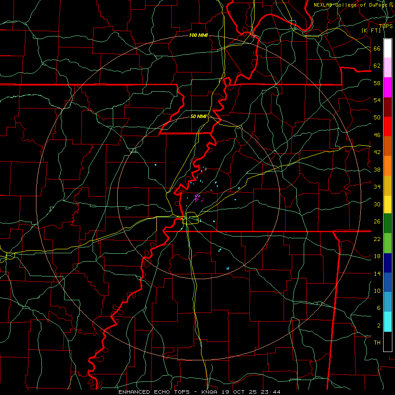The height and width of the screenshot is (395, 395).
Task: Click the yellow legend swatch
Action: click(x=388, y=205)
